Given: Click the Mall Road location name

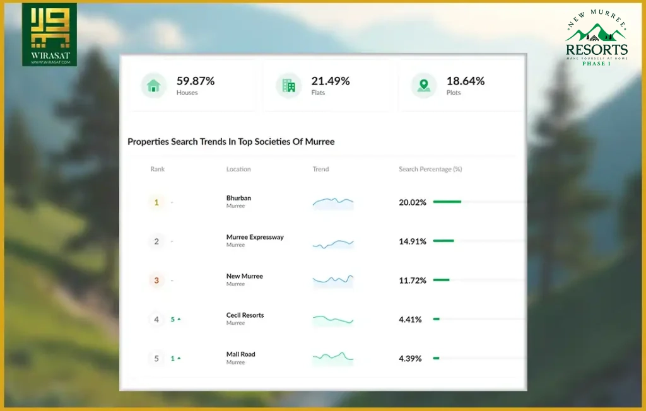Looking at the screenshot, I should click(x=240, y=354).
